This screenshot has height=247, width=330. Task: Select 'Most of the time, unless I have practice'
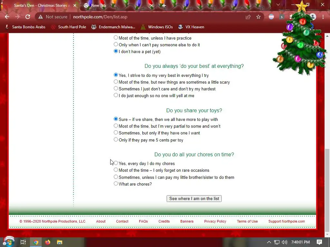pos(116,38)
